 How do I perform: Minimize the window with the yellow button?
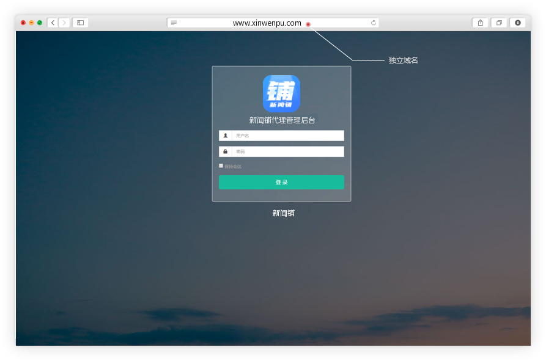coord(31,23)
